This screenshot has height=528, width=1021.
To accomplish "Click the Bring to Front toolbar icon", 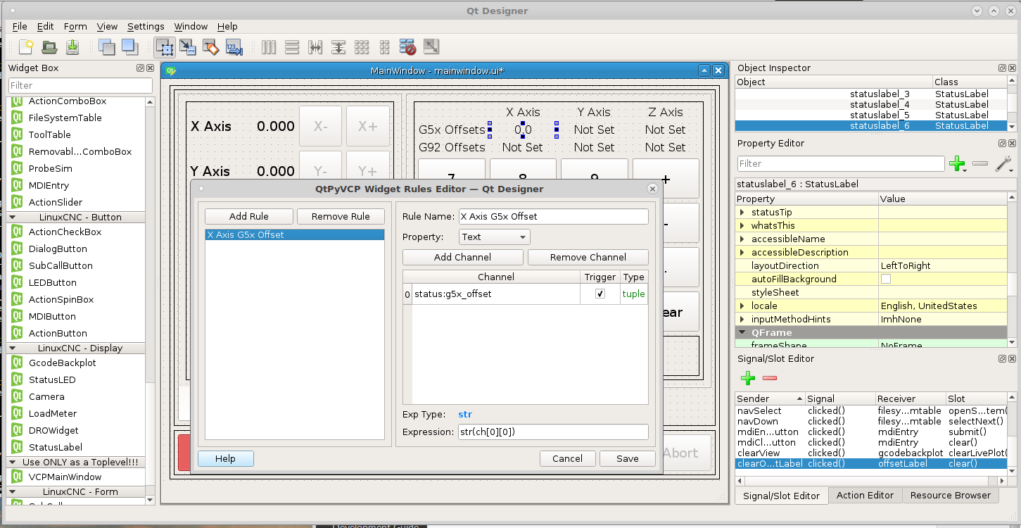I will pyautogui.click(x=129, y=47).
